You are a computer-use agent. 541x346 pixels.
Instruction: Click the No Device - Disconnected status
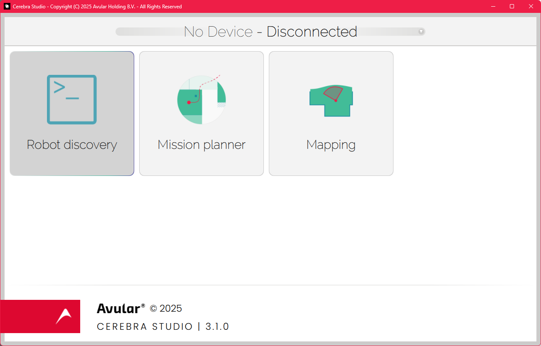pyautogui.click(x=270, y=32)
